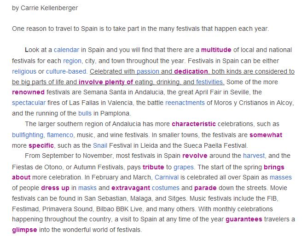Click the text 'Las Fallas in Valencia'
The width and height of the screenshot is (307, 237).
point(101,103)
